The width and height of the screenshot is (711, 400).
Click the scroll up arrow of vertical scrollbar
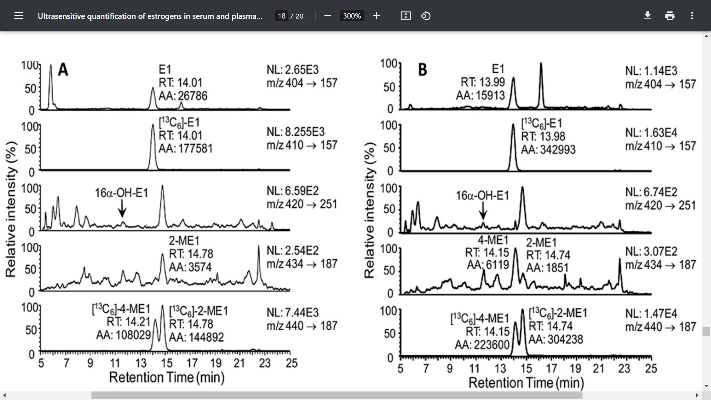click(706, 36)
